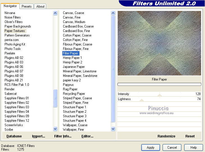Screen dimensions: 205x152
Task: Select Sapphire Filters 12
Action: click(x=17, y=121)
